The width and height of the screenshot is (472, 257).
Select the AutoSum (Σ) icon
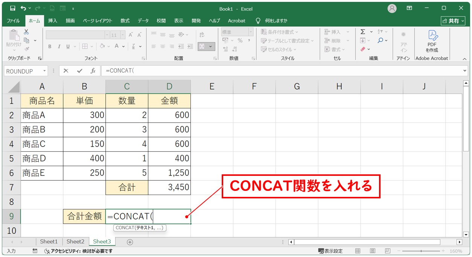[362, 32]
